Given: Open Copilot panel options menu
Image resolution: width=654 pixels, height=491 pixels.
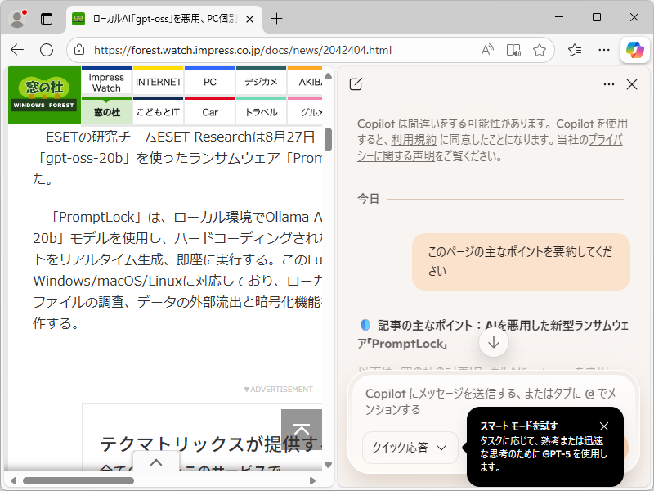Looking at the screenshot, I should pyautogui.click(x=608, y=84).
